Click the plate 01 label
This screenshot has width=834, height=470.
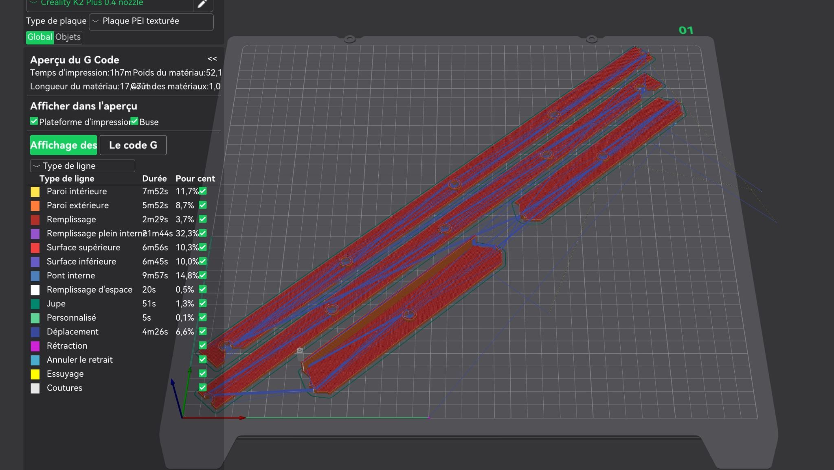[686, 30]
